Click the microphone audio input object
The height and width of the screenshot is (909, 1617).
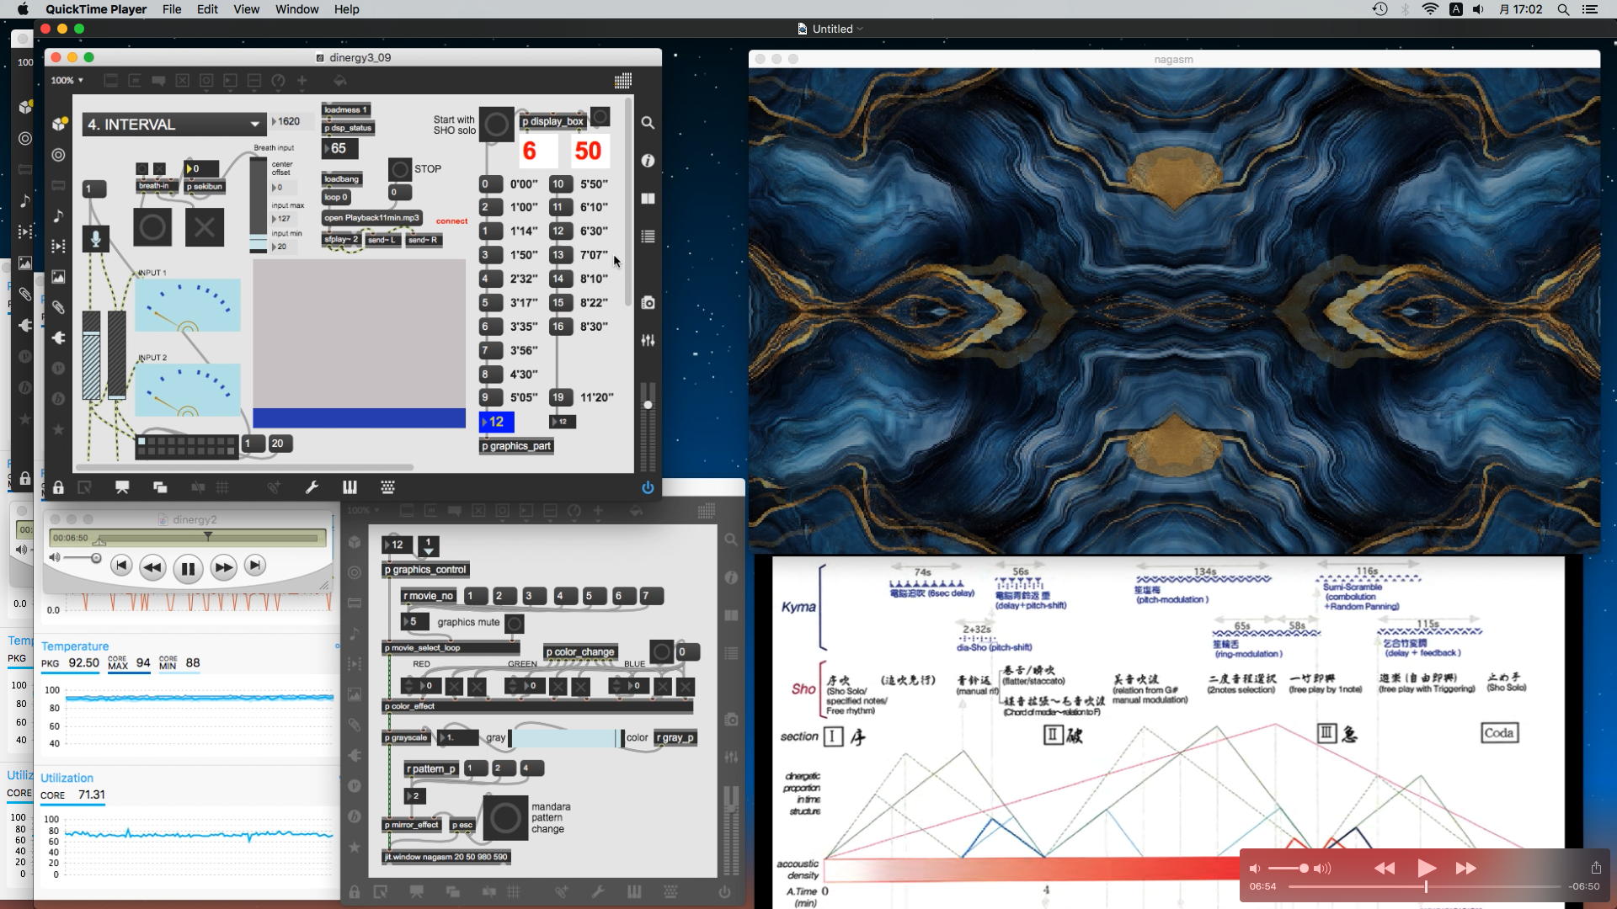[96, 239]
